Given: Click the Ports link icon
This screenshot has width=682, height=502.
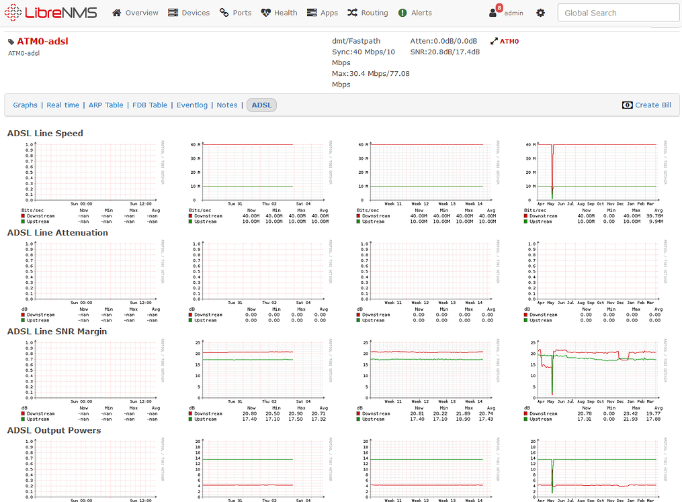Looking at the screenshot, I should tap(224, 13).
